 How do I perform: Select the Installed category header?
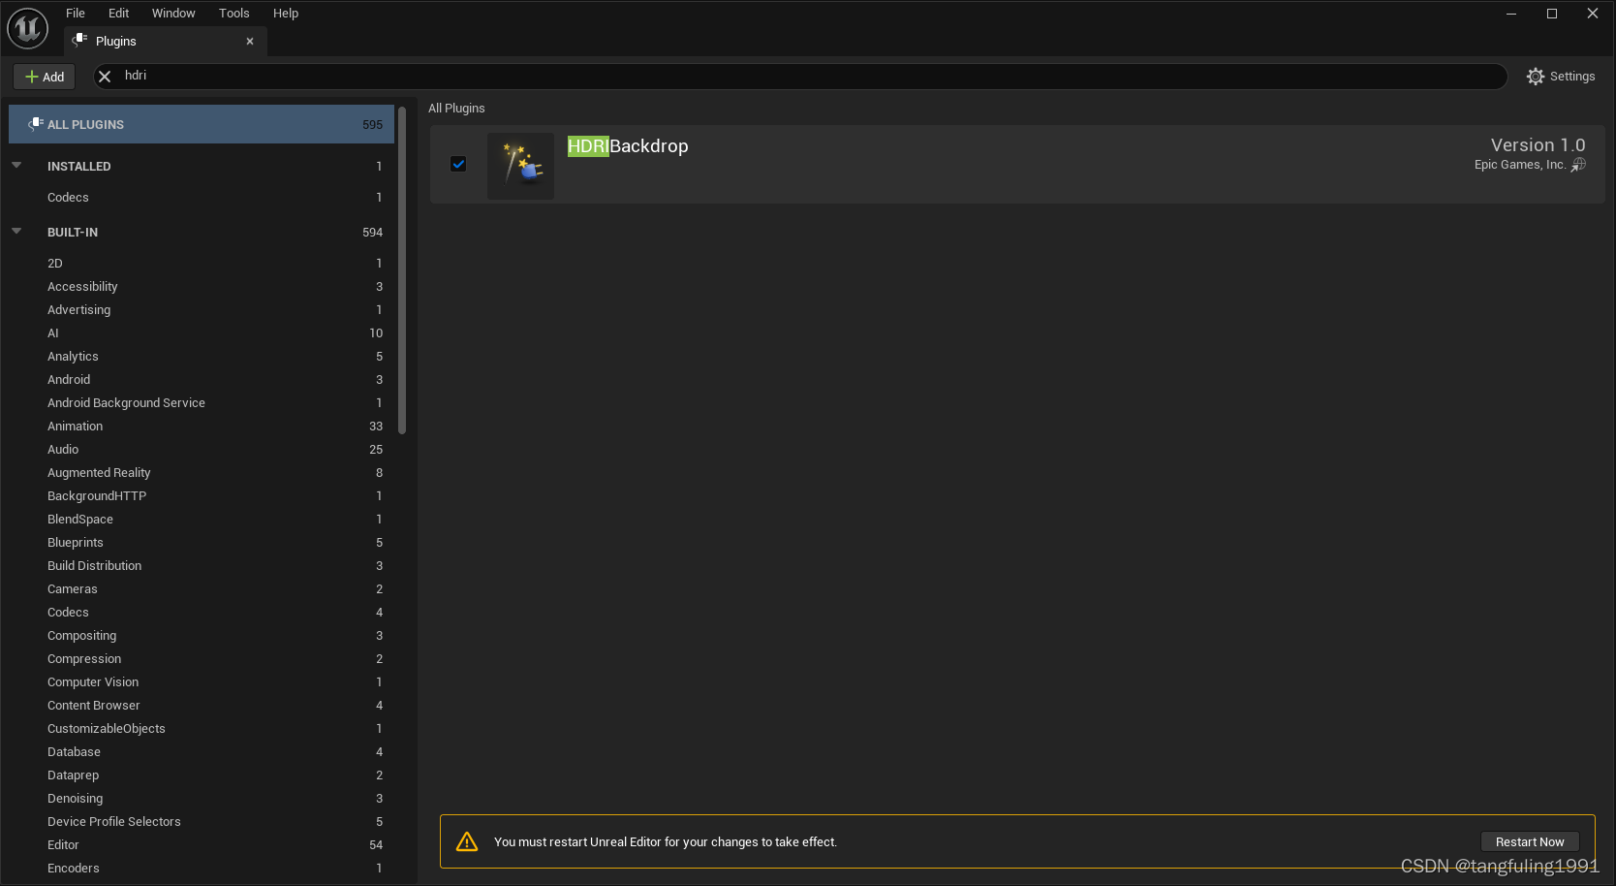202,166
